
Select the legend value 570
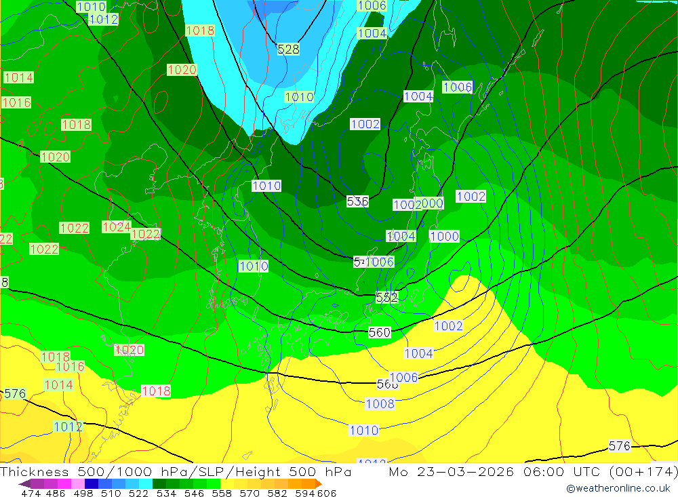(250, 493)
